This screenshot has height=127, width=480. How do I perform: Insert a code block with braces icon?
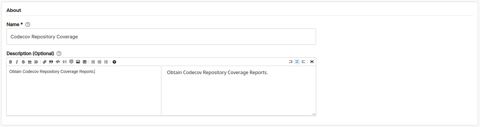64,62
